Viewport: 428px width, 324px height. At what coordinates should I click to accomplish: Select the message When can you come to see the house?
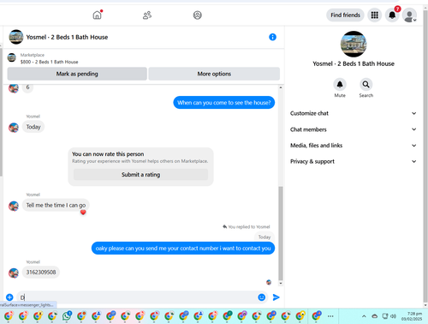(224, 103)
